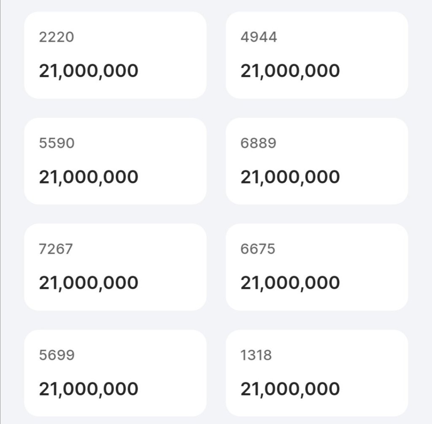The height and width of the screenshot is (424, 432).
Task: Choose the card with ID 7267
Action: (x=115, y=267)
